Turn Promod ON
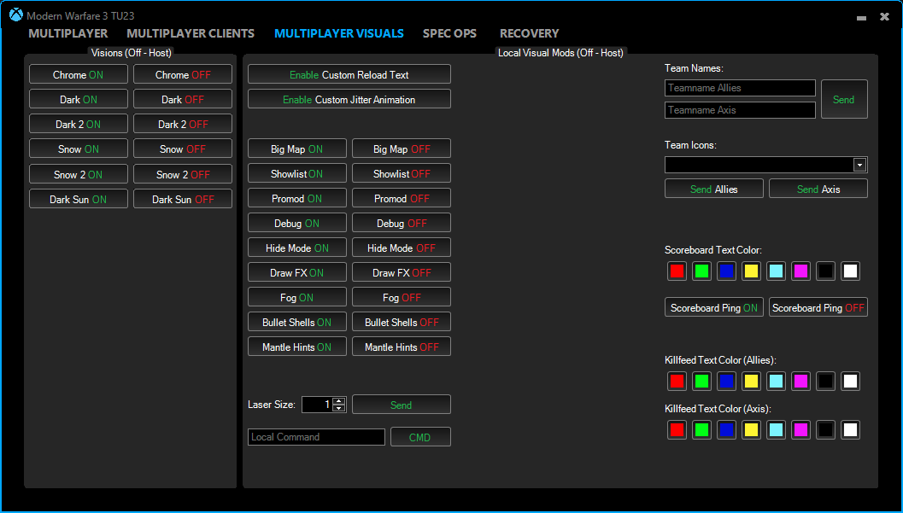 click(297, 198)
